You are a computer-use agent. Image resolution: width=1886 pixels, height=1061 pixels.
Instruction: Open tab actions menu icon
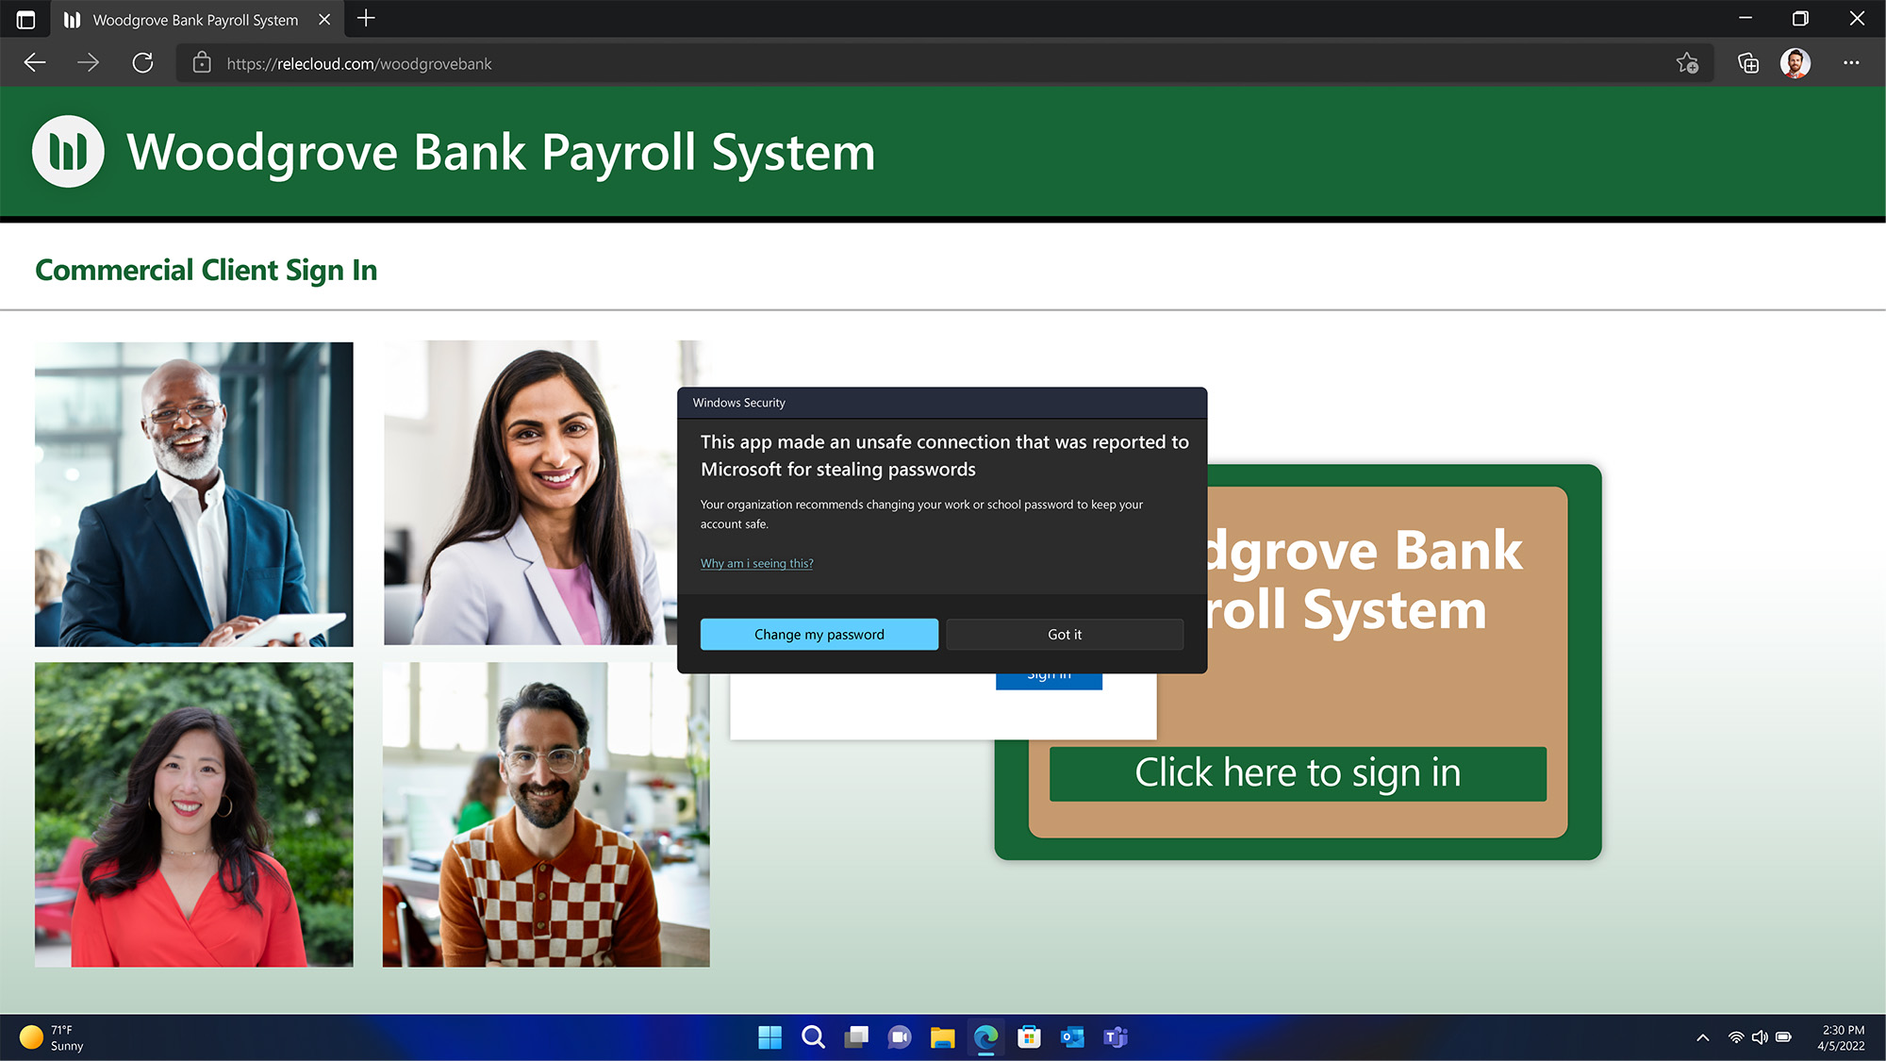click(x=25, y=19)
